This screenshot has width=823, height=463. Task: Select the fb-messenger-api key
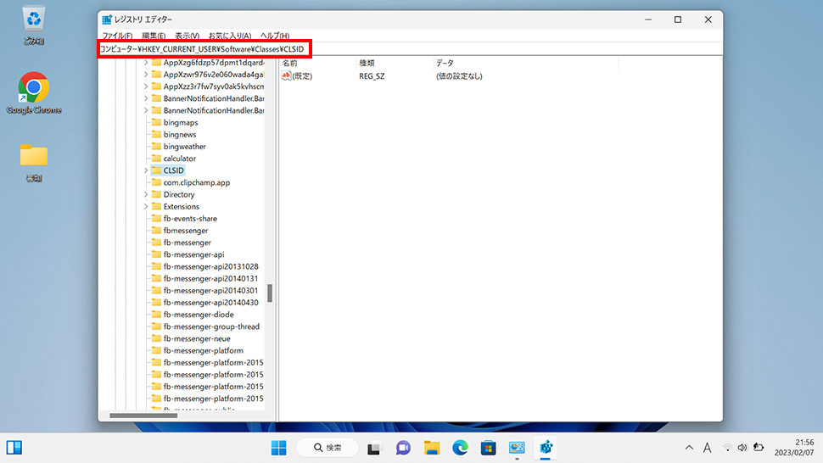[193, 255]
